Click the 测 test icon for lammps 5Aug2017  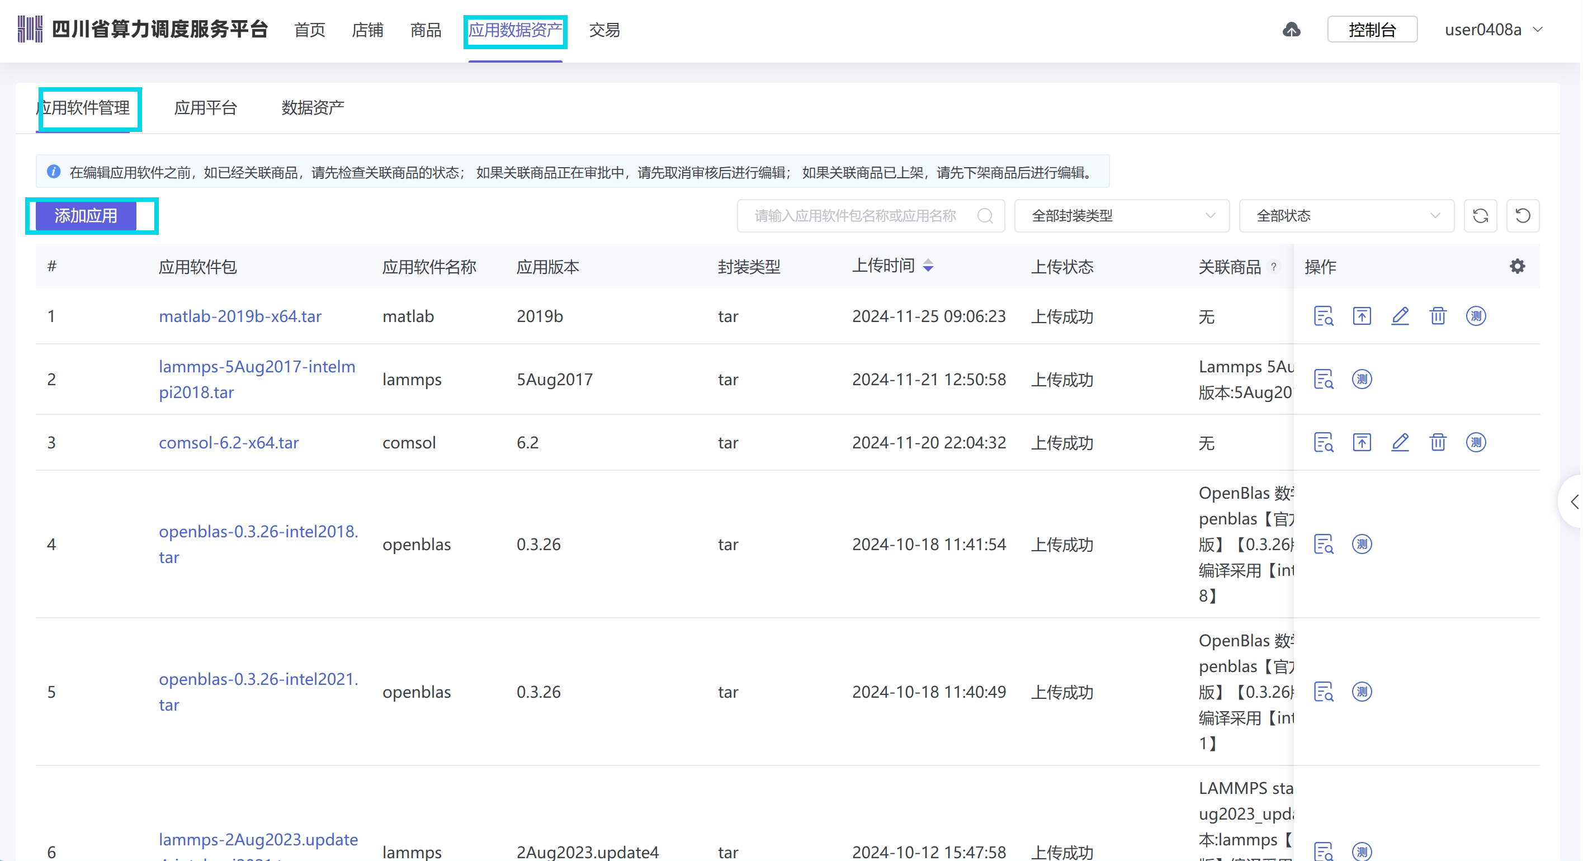[1362, 379]
